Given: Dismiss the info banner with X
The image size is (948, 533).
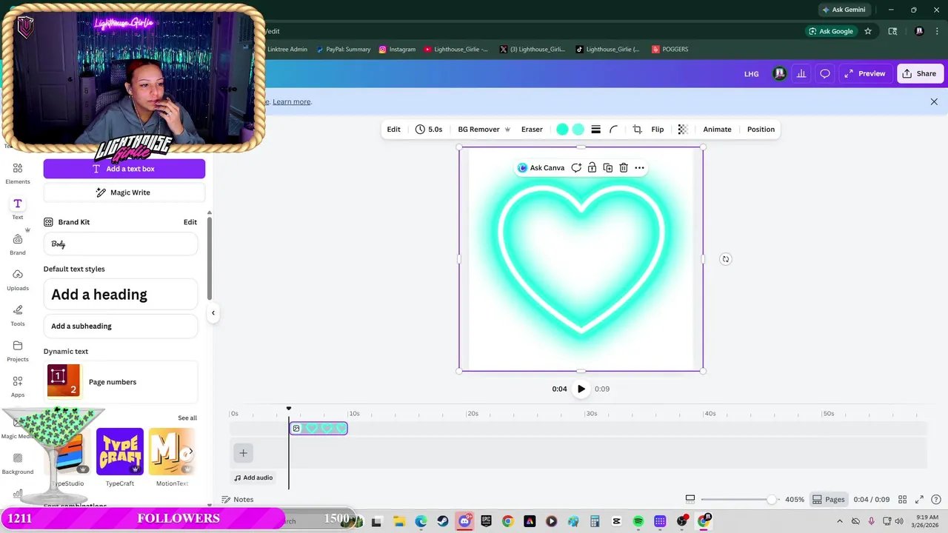Looking at the screenshot, I should [934, 101].
